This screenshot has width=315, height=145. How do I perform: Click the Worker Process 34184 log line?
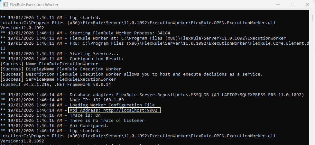[x=85, y=33]
